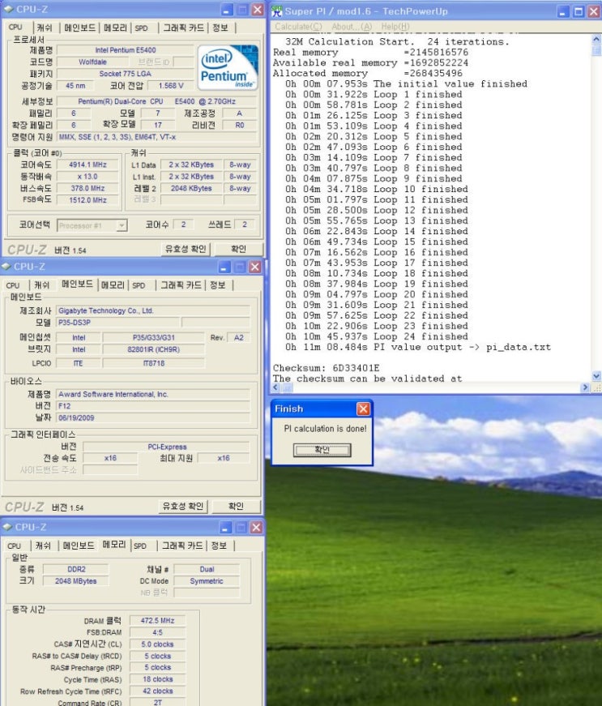
Task: Click the Gigabyte Technology Co., Ltd. field
Action: [x=153, y=310]
